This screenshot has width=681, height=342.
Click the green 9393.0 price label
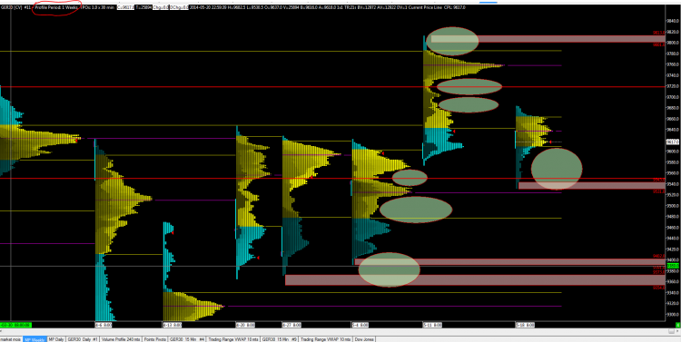[x=673, y=265]
